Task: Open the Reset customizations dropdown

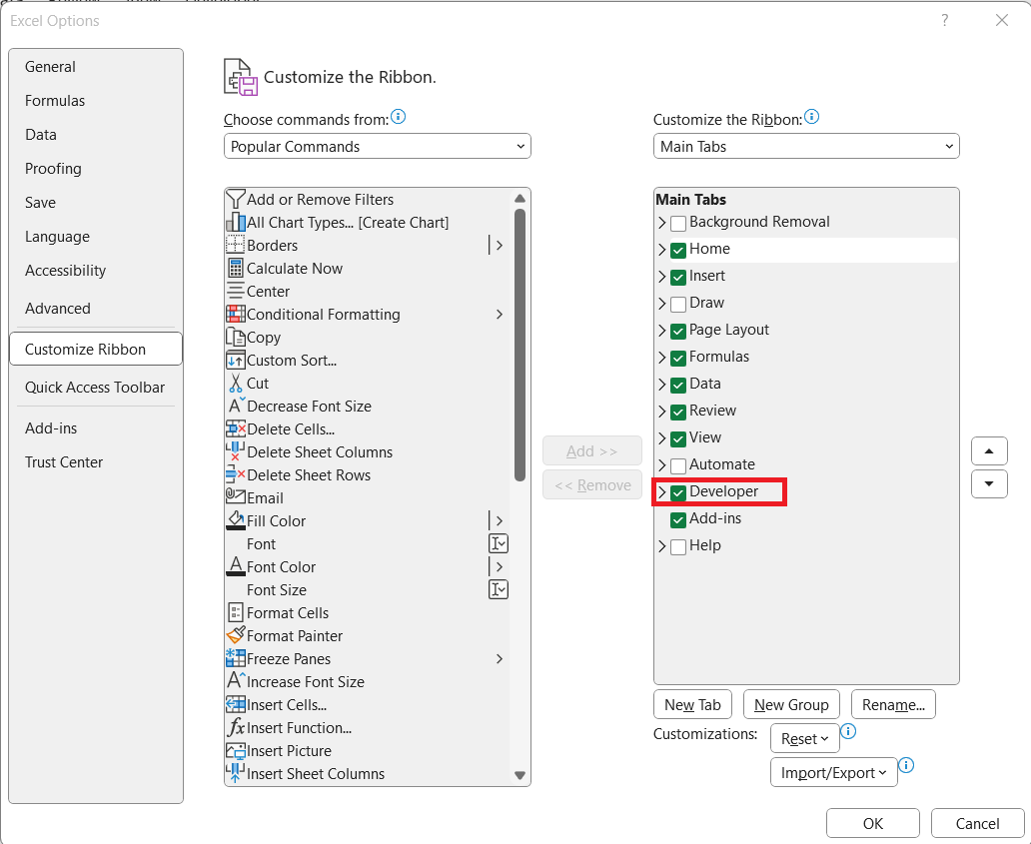Action: click(x=805, y=738)
